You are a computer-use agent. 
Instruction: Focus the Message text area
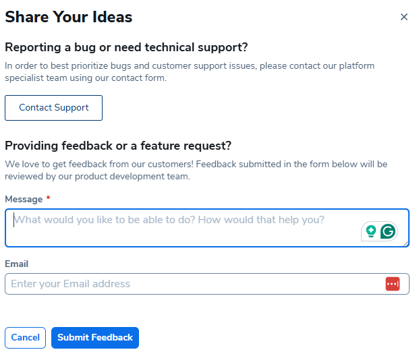[x=207, y=228]
